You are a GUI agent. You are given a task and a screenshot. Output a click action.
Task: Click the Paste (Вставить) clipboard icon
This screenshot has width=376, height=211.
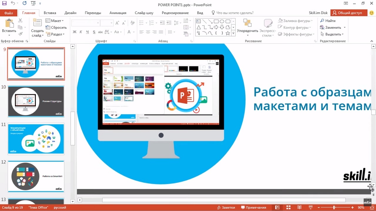[9, 24]
